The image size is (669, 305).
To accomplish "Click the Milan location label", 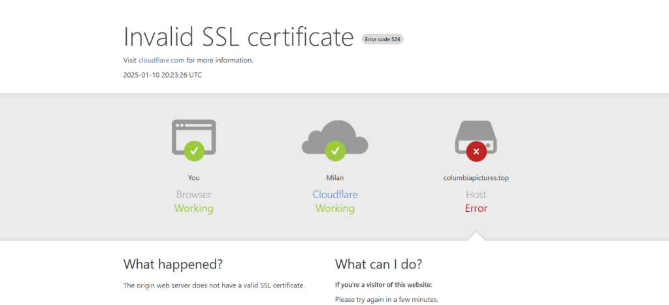I will [335, 178].
